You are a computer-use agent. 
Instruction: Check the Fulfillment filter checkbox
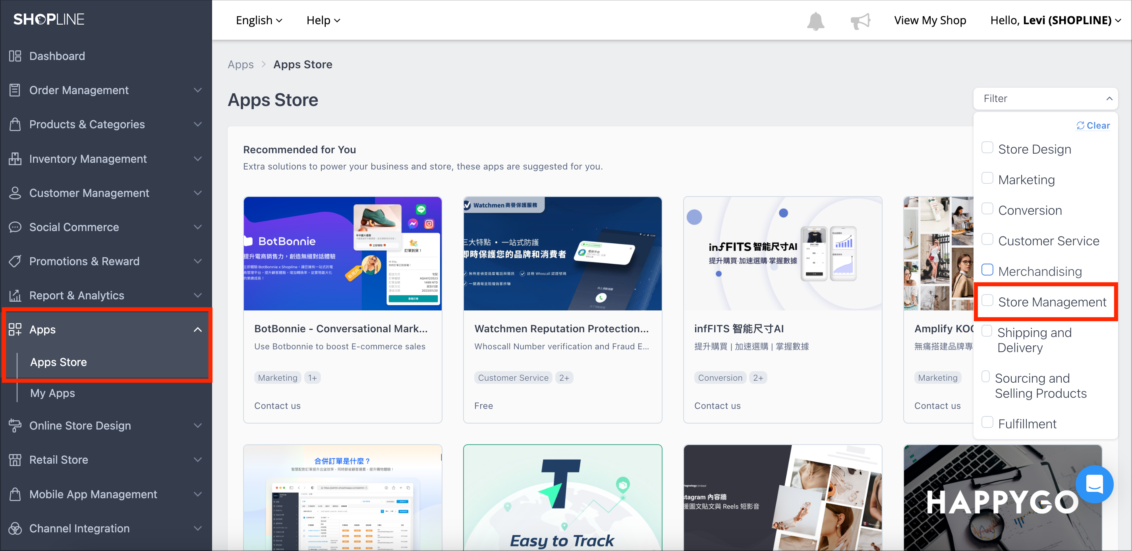coord(987,422)
